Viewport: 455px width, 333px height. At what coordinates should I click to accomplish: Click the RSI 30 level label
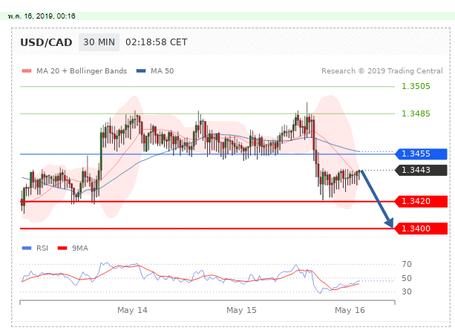point(407,291)
